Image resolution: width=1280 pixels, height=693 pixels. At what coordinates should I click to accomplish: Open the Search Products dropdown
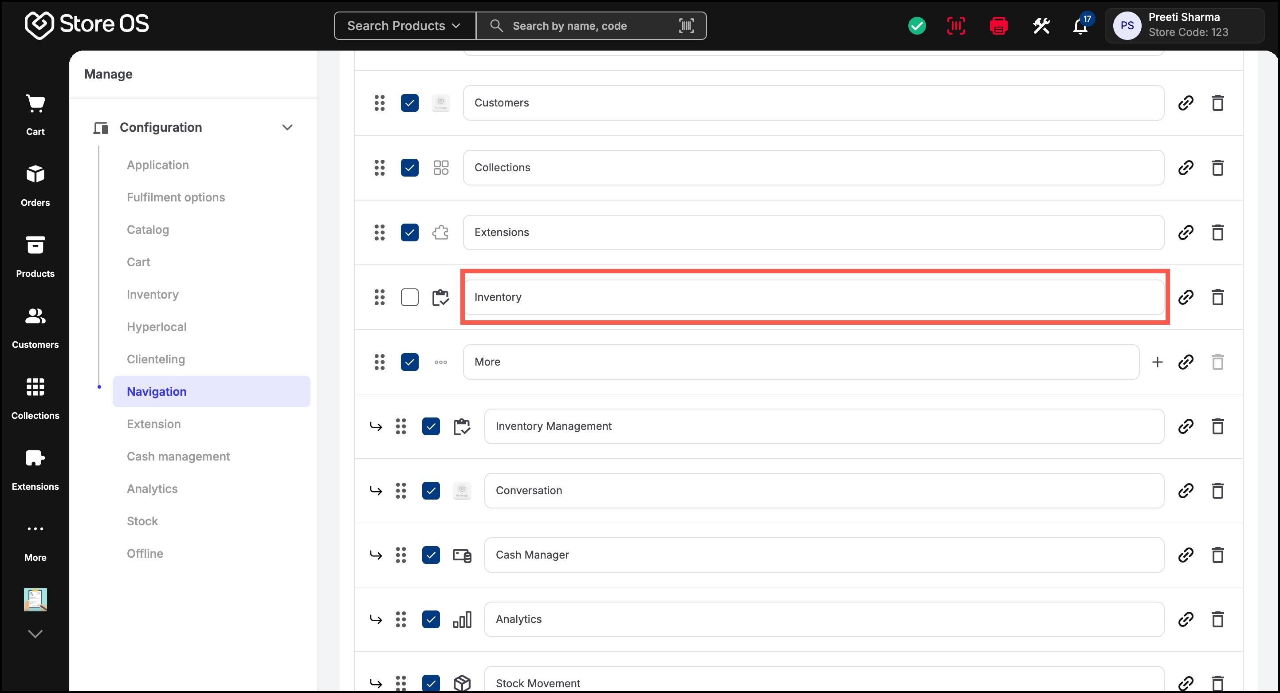404,26
